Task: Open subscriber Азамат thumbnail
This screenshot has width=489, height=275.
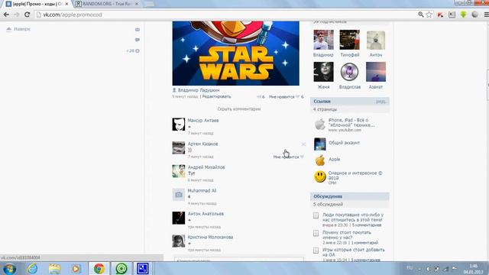Action: coord(376,72)
